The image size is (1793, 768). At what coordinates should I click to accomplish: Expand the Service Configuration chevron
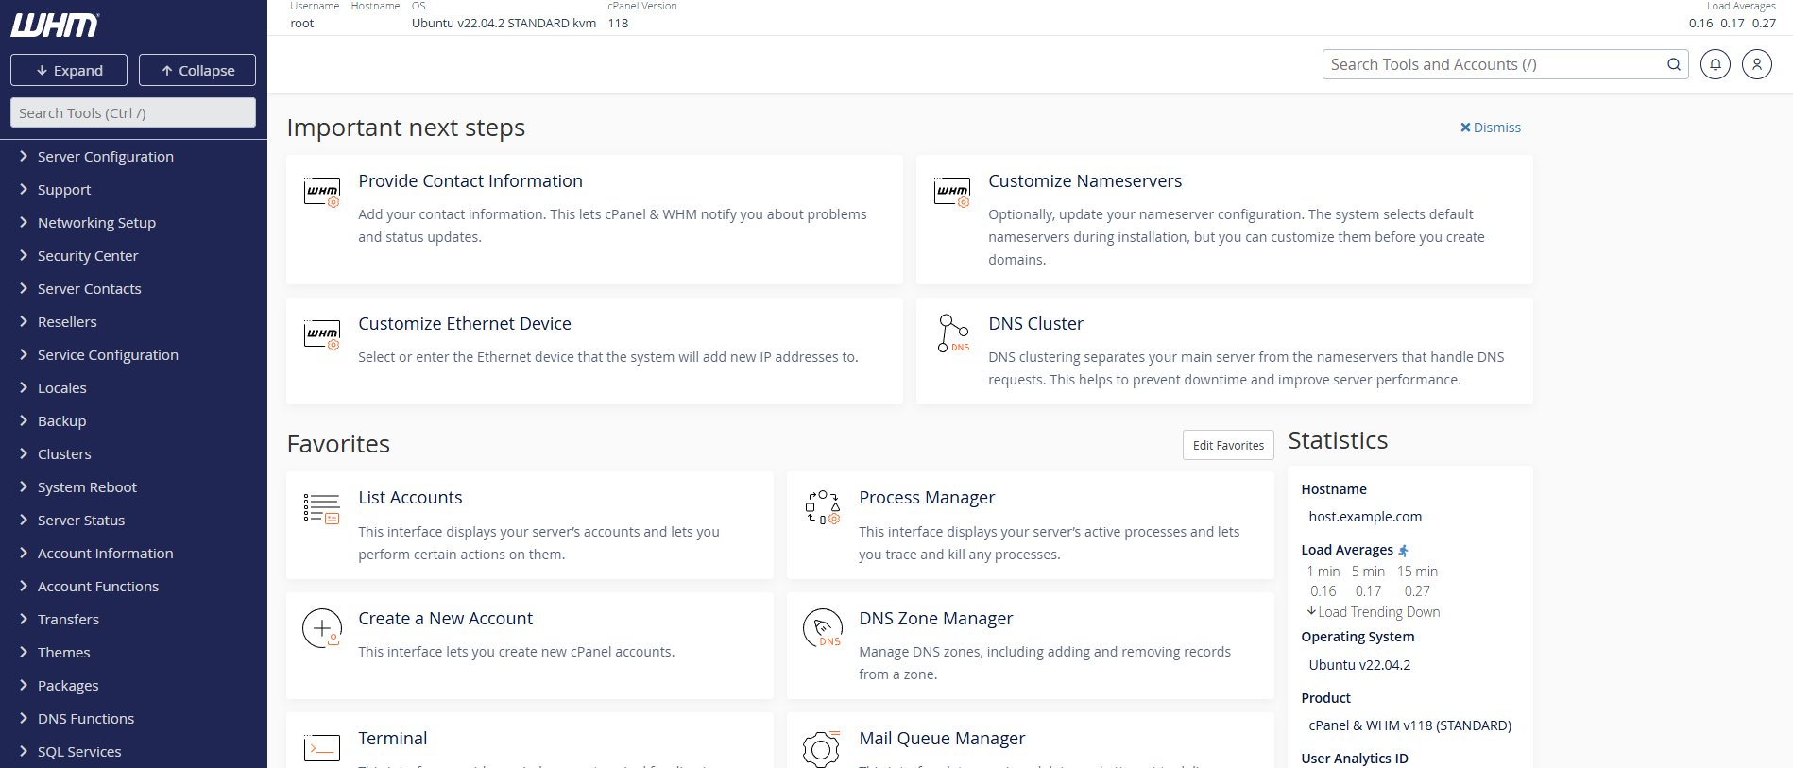(24, 354)
